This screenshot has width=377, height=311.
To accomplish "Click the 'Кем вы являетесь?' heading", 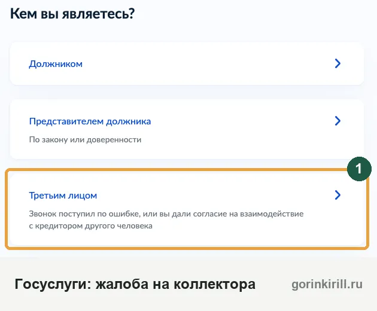I will click(72, 14).
